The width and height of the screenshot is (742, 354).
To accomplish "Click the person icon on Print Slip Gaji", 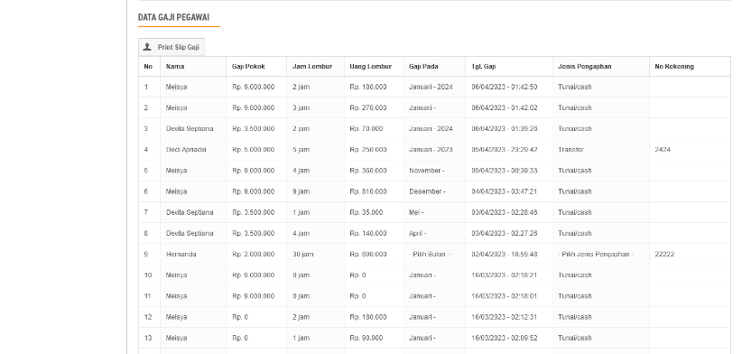I will coord(147,47).
